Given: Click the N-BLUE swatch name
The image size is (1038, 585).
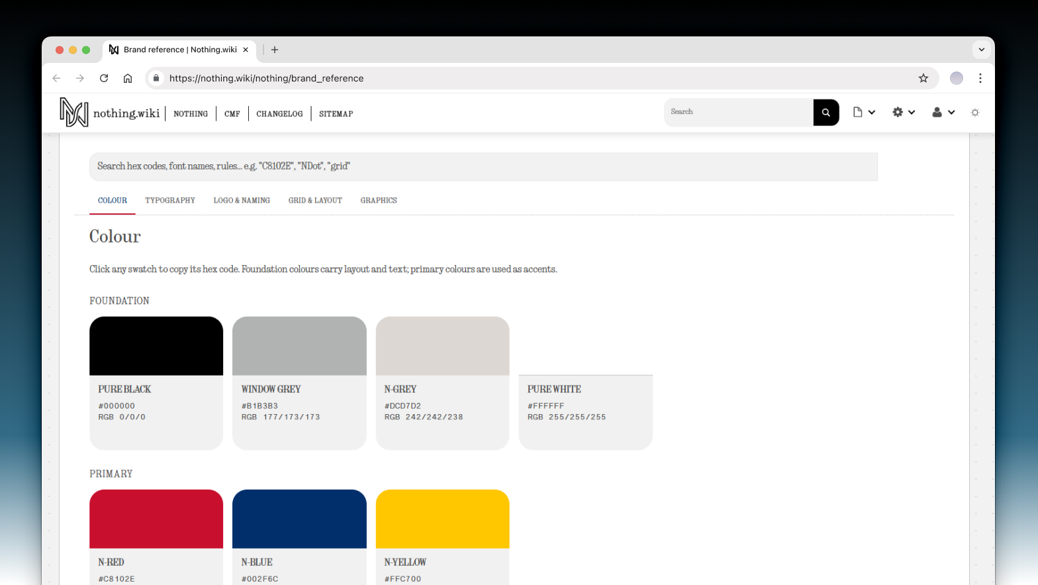Looking at the screenshot, I should coord(257,562).
